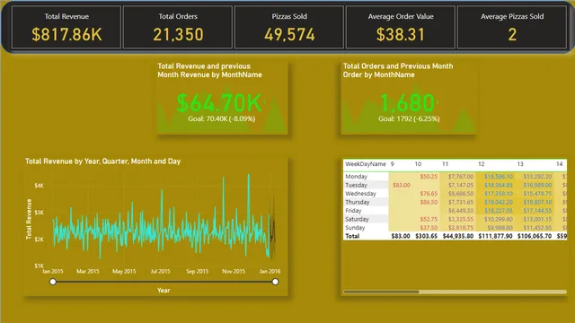Viewport: 575px width, 323px height.
Task: Select the Monday row label
Action: tap(356, 177)
